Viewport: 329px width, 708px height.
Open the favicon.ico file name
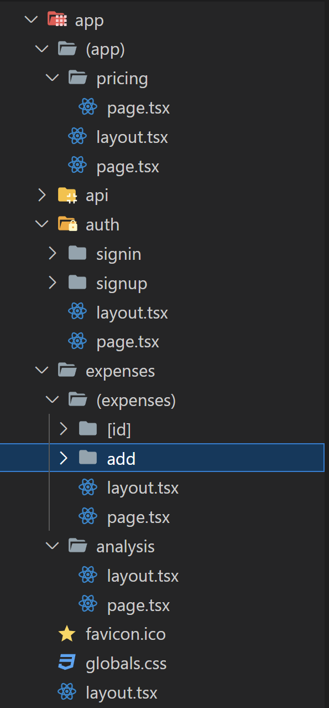coord(126,634)
